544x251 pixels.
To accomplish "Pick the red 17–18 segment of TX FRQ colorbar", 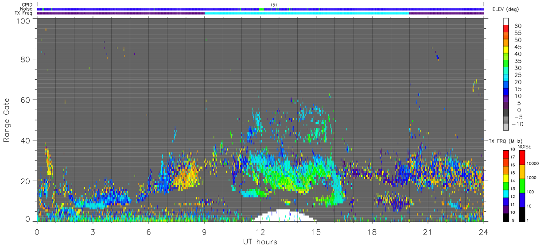I will tap(506, 154).
